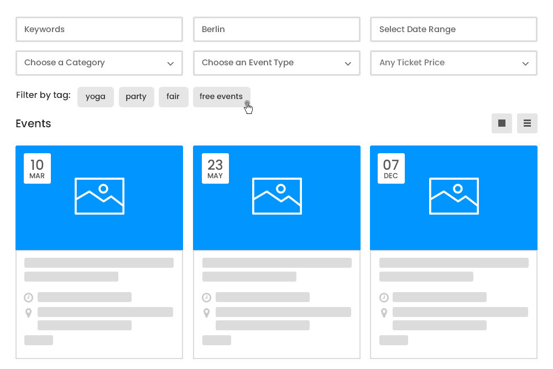This screenshot has width=553, height=369.
Task: Switch to grid view of events
Action: point(502,123)
